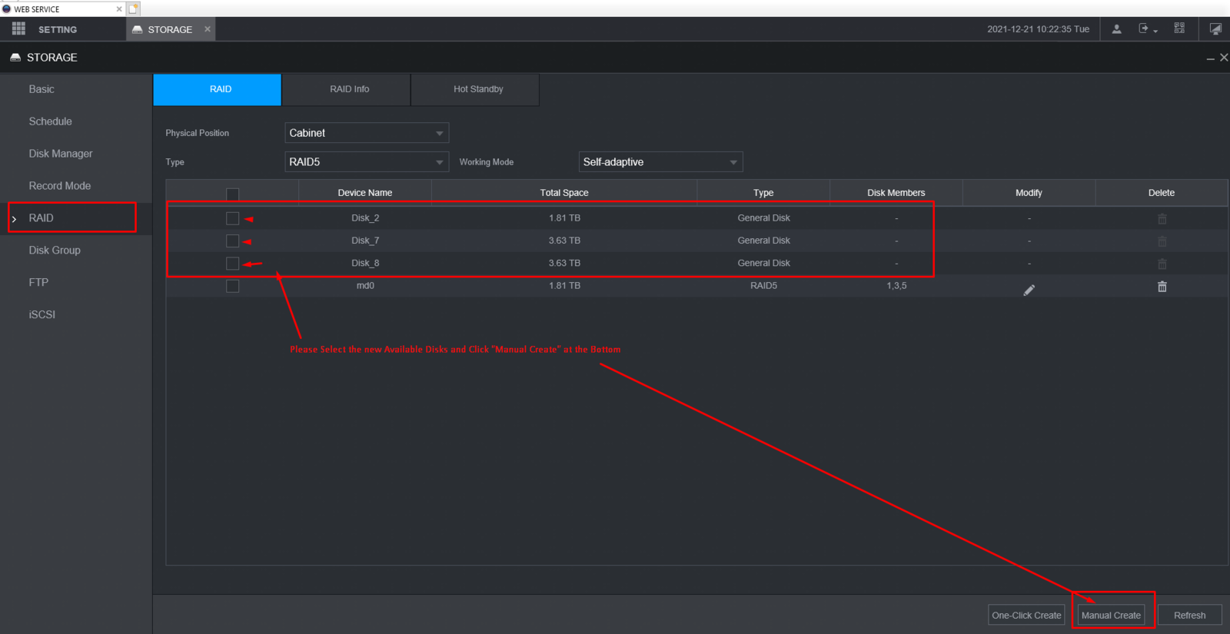Select Disk Manager in the sidebar
The height and width of the screenshot is (634, 1230).
pos(61,154)
